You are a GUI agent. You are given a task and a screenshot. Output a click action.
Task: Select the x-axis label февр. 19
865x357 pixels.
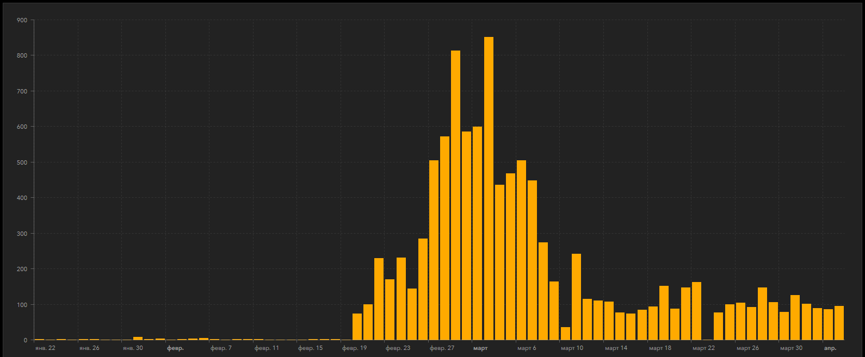(x=354, y=348)
